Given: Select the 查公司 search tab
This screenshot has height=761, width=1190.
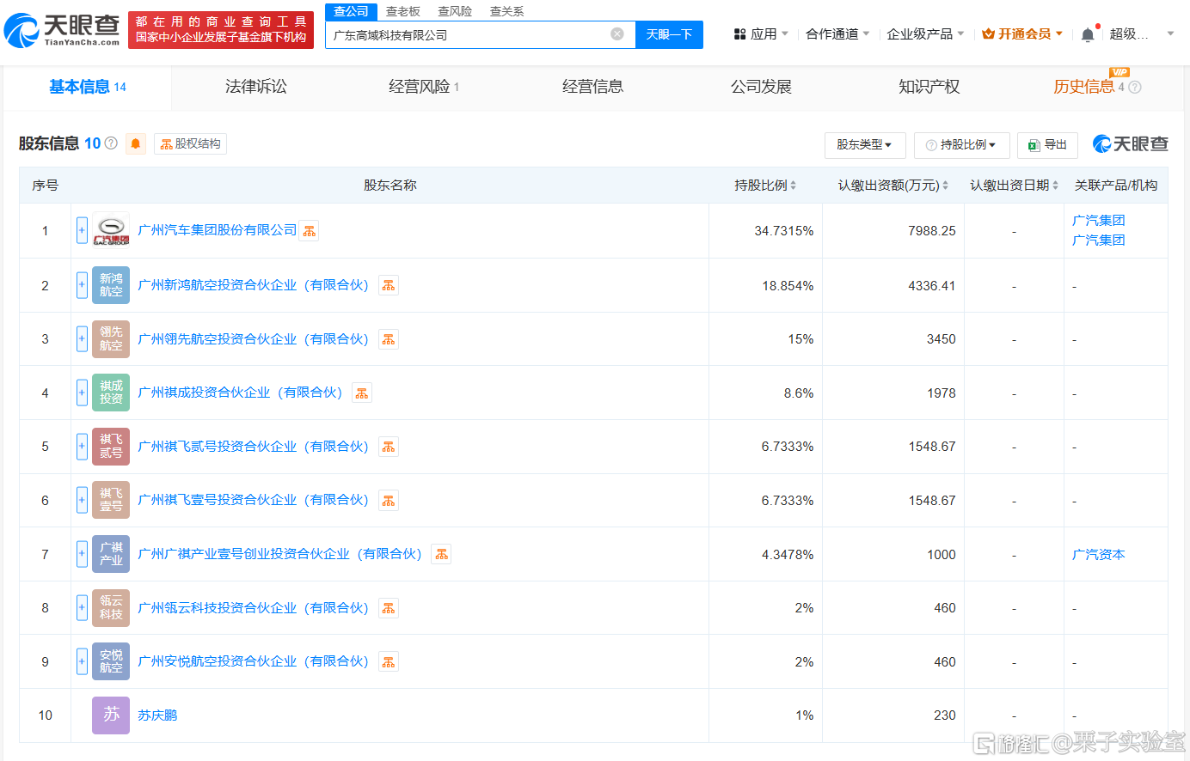Looking at the screenshot, I should (351, 11).
